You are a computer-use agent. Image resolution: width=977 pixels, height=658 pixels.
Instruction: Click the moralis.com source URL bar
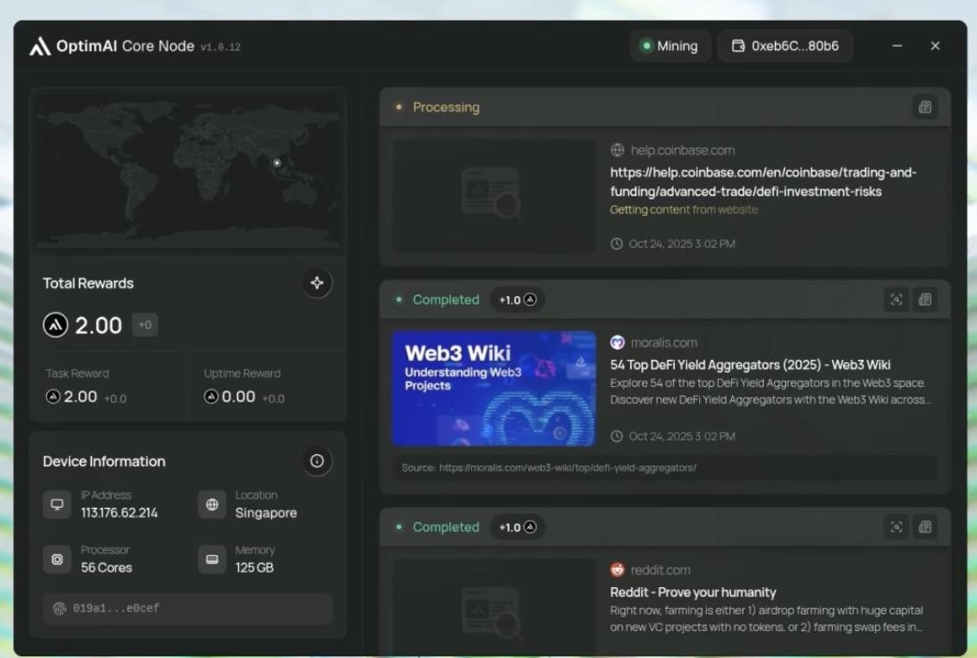pyautogui.click(x=664, y=468)
